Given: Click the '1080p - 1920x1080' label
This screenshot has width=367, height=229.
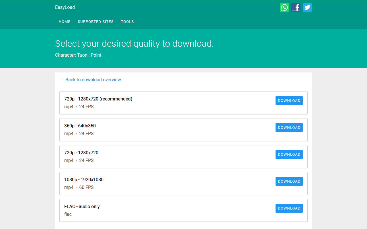Looking at the screenshot, I should pos(84,179).
